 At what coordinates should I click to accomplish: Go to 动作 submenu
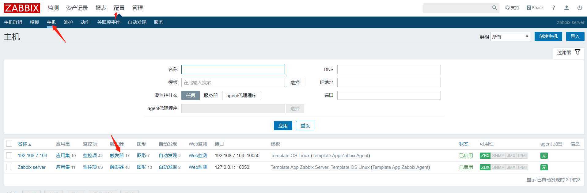click(85, 22)
